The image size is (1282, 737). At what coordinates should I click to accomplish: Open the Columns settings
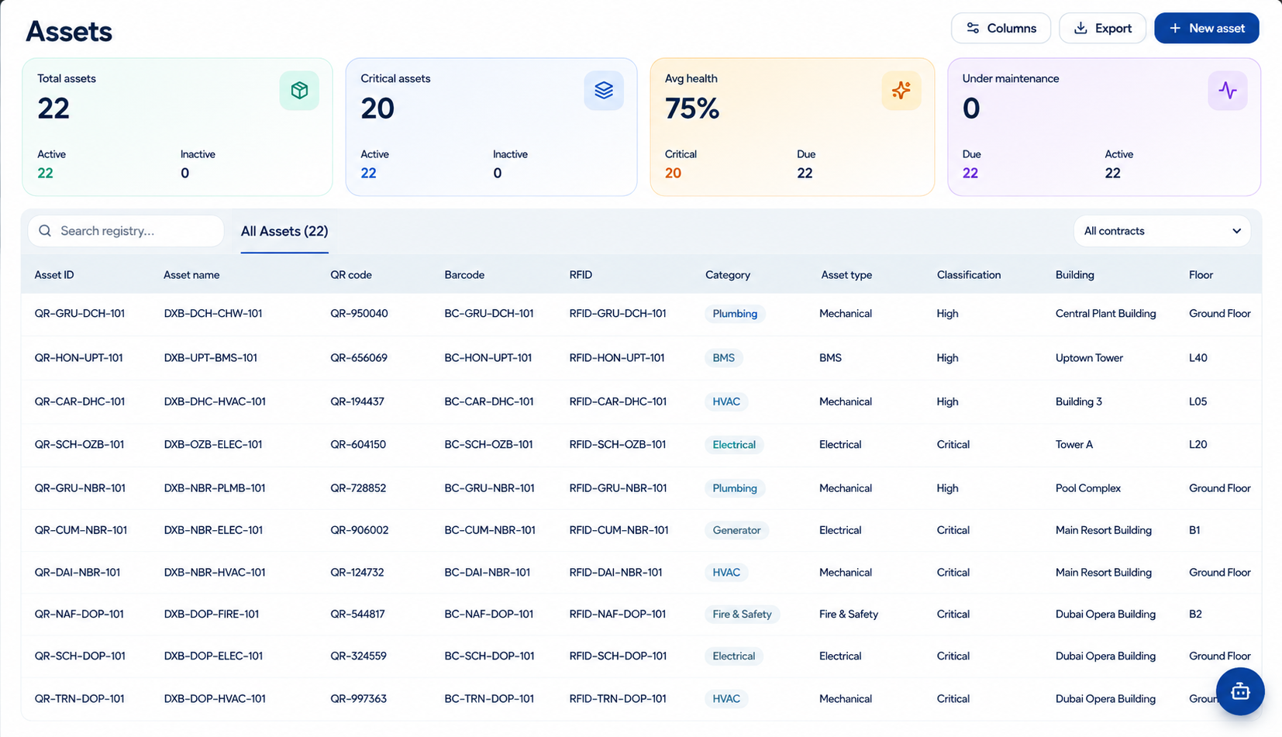click(1001, 28)
